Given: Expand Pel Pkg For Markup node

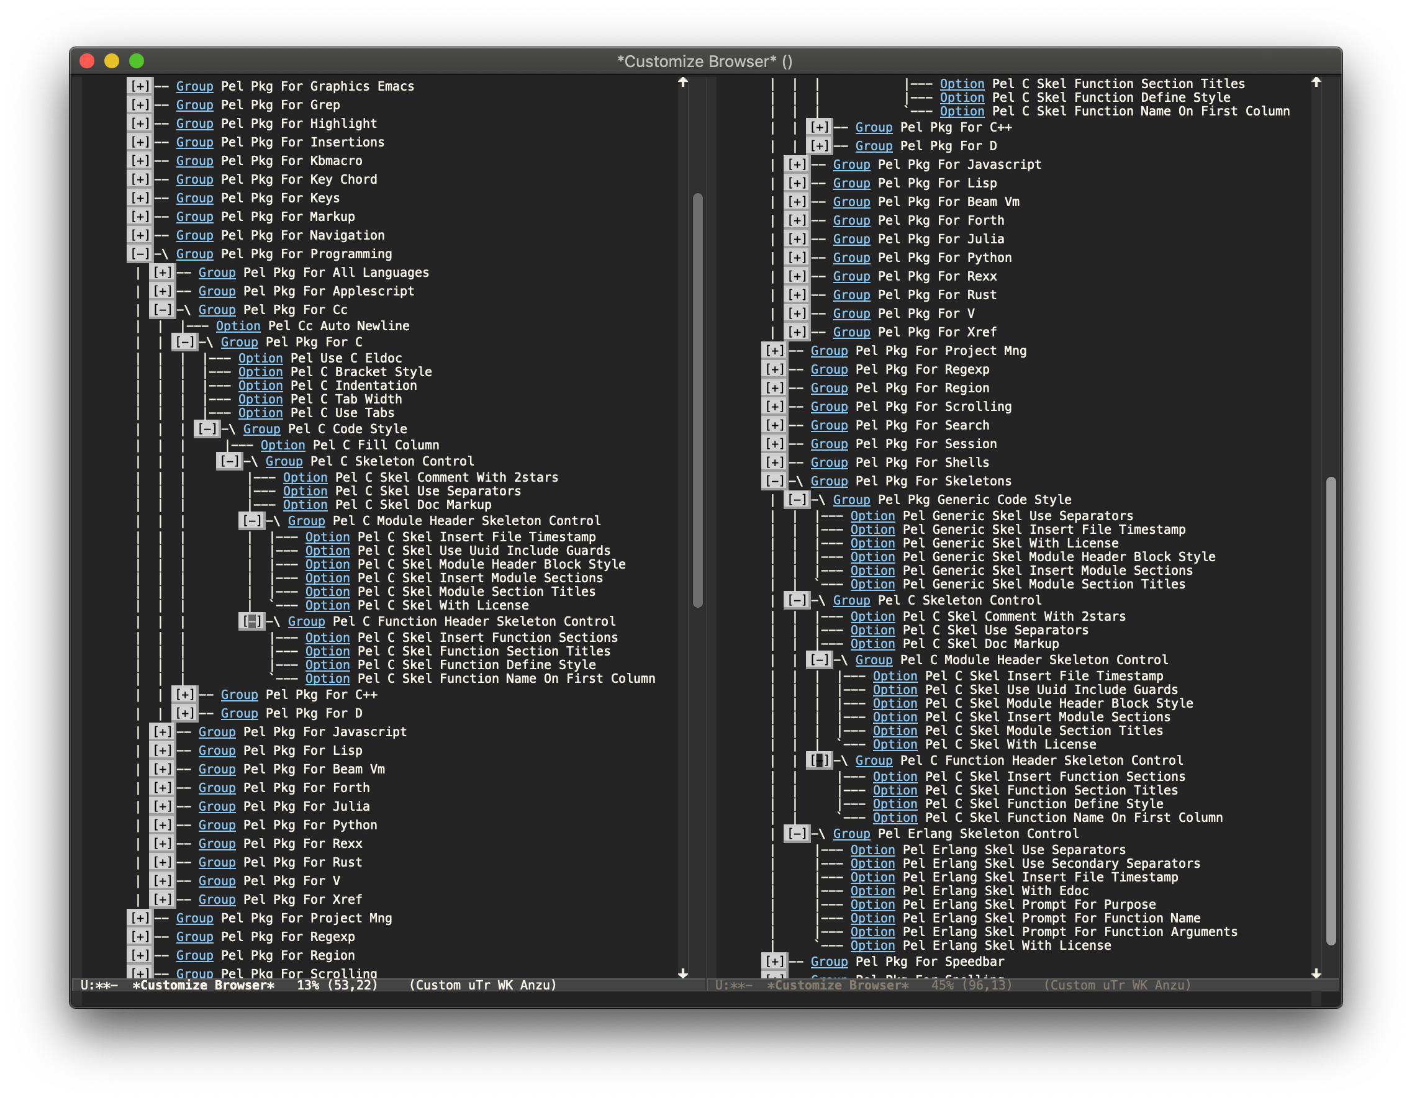Looking at the screenshot, I should pos(140,217).
